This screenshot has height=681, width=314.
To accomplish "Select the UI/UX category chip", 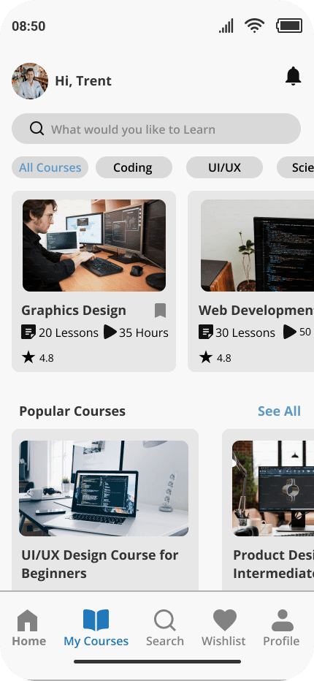I will [x=224, y=167].
